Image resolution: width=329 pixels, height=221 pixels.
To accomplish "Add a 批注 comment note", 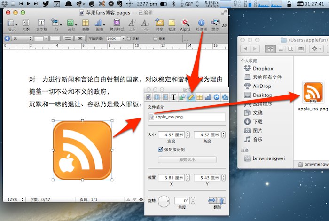I will pos(172,25).
